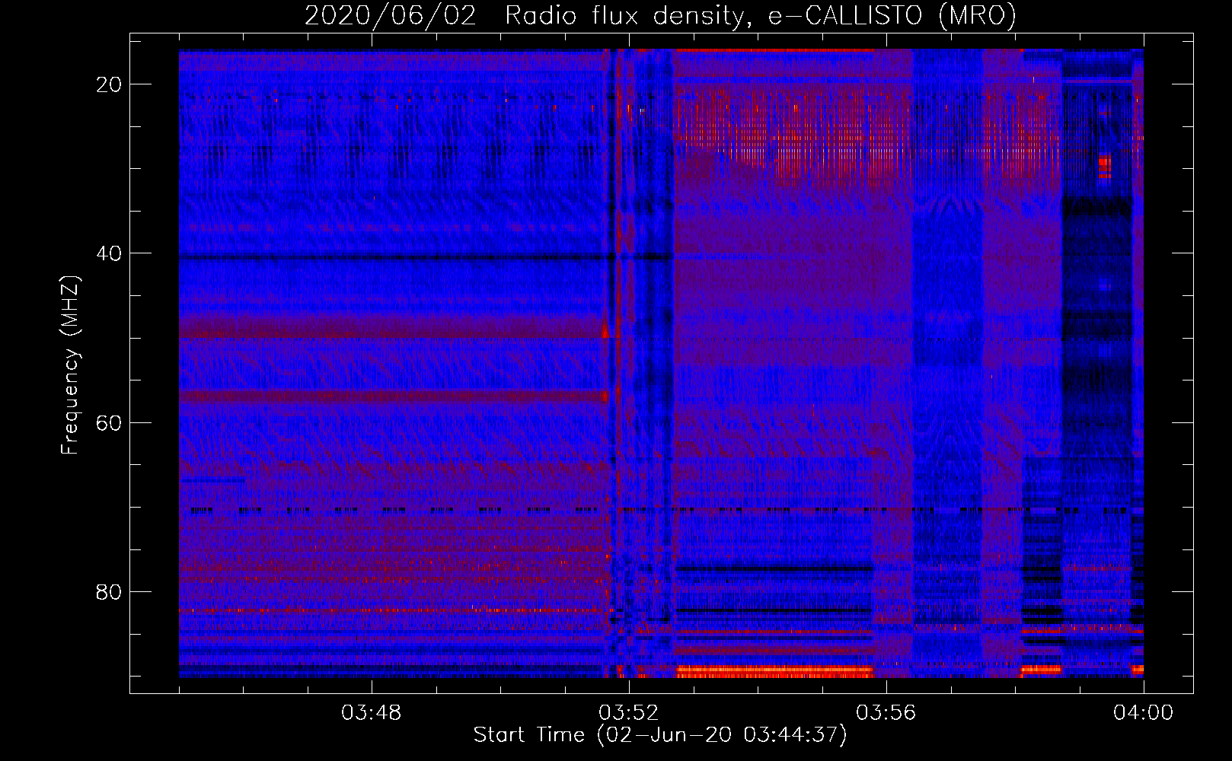Click the 80 MHz frequency tick label
The width and height of the screenshot is (1232, 761).
[110, 591]
